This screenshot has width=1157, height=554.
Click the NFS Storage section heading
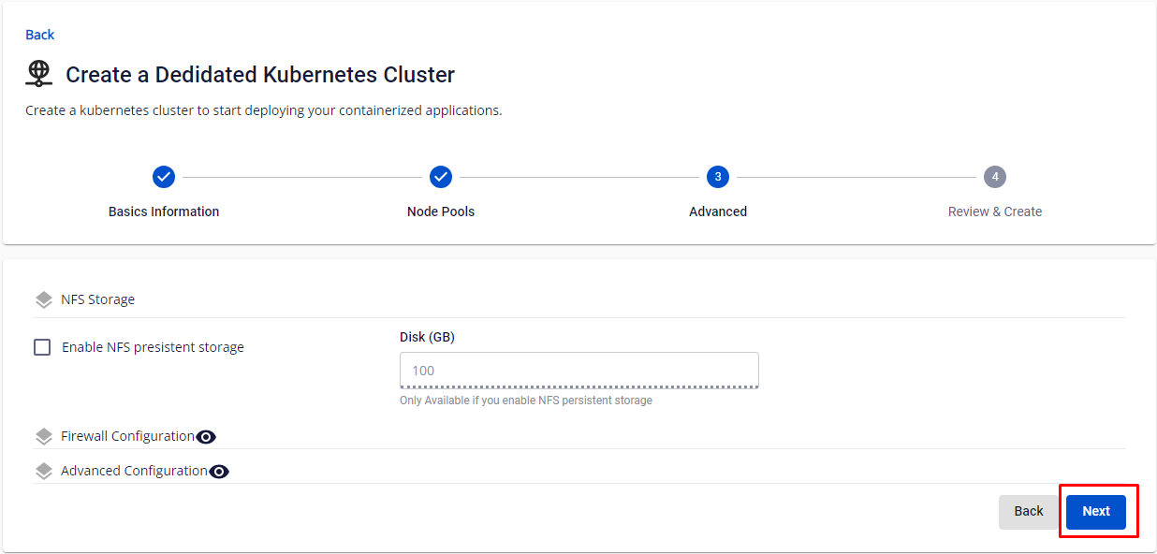point(97,299)
